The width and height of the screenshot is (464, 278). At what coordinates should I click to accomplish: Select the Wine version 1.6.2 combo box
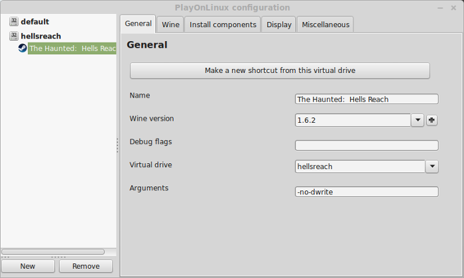click(x=353, y=120)
